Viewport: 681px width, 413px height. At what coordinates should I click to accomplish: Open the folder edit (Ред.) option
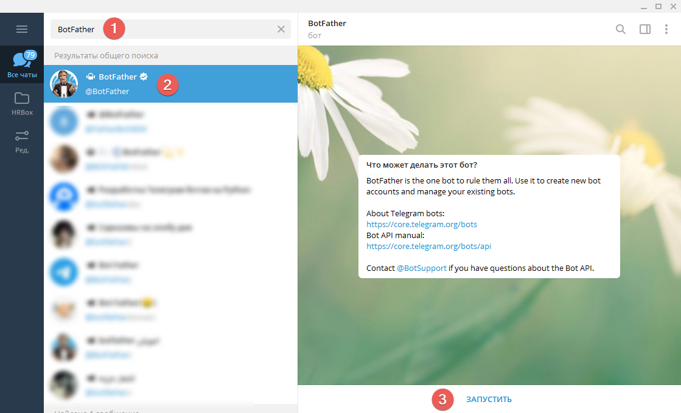pyautogui.click(x=22, y=142)
